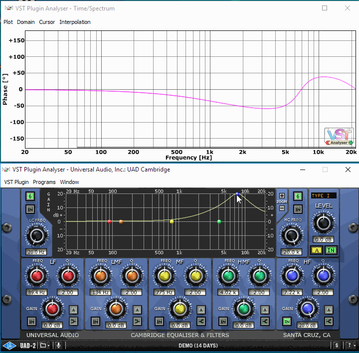Screen dimensions: 359x353
Task: Click the blue HF node on the EQ graph
Action: pyautogui.click(x=237, y=194)
